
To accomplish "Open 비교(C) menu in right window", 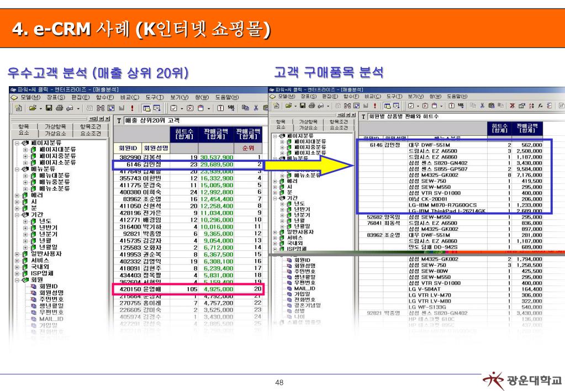I will pyautogui.click(x=373, y=97).
